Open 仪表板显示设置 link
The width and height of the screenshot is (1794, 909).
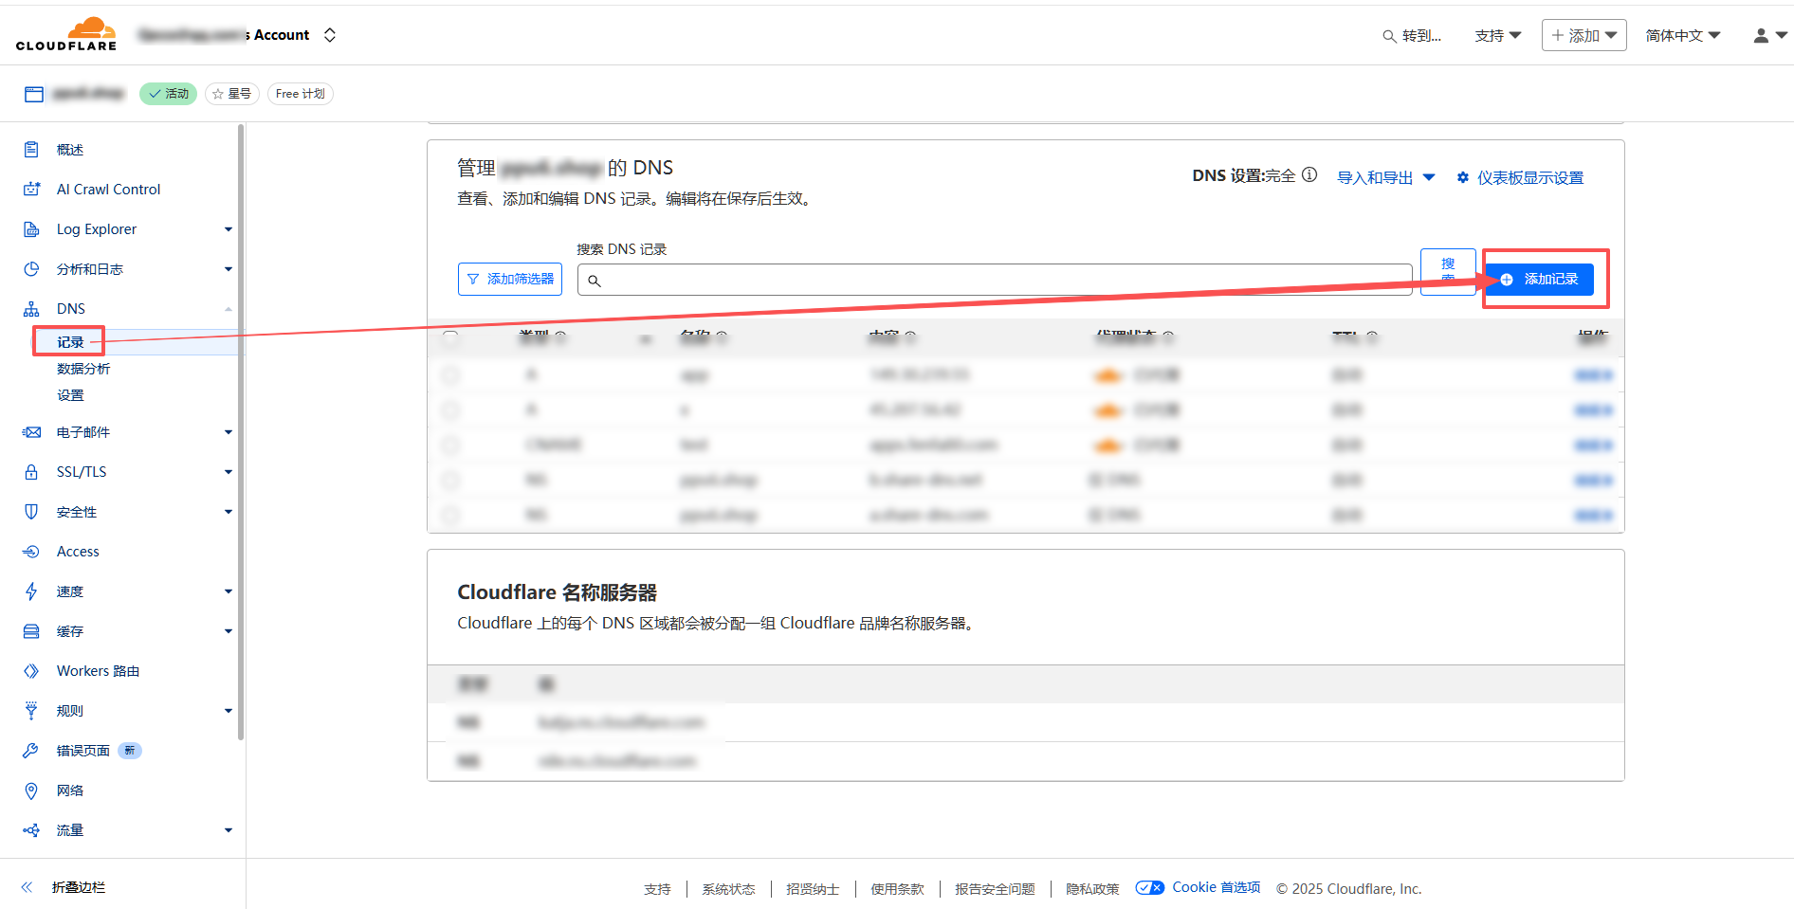[x=1520, y=177]
